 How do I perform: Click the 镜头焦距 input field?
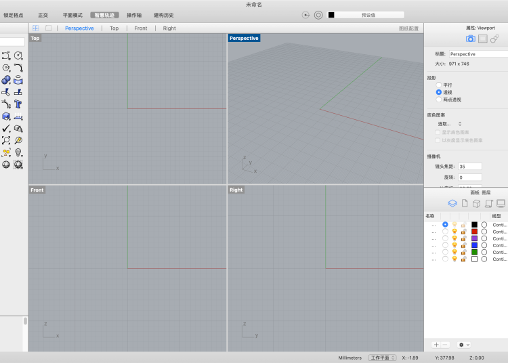[x=470, y=166]
